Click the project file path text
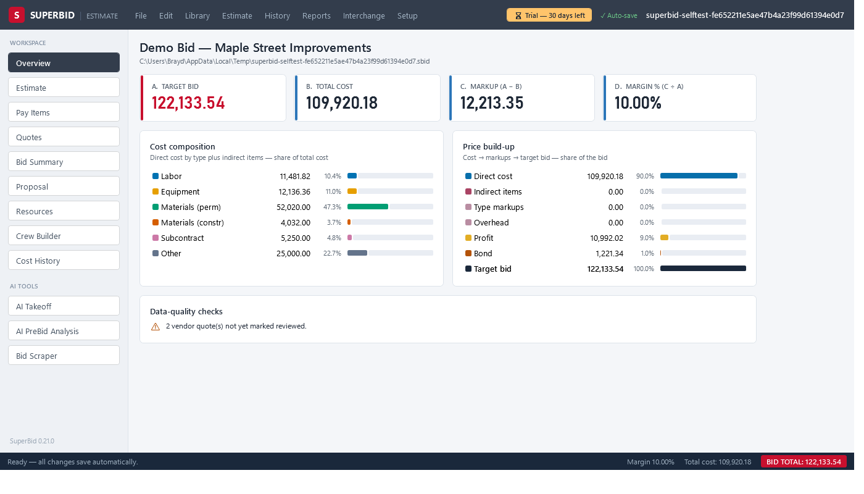The width and height of the screenshot is (864, 494). [285, 61]
